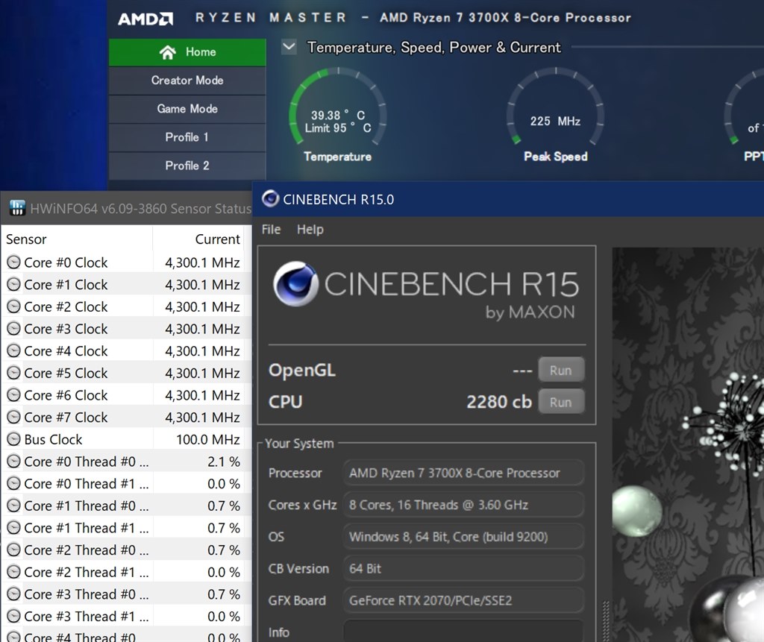The image size is (764, 642).
Task: Click the 2280 cb CPU score
Action: tap(499, 402)
